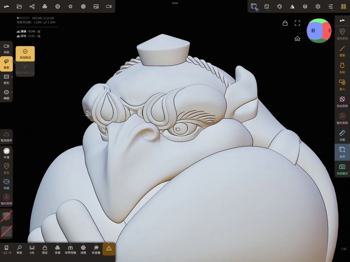Choose the 椭圆 ellipse selection shape

[6, 95]
